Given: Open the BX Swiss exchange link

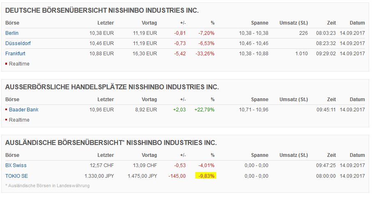Looking at the screenshot, I should (16, 165).
